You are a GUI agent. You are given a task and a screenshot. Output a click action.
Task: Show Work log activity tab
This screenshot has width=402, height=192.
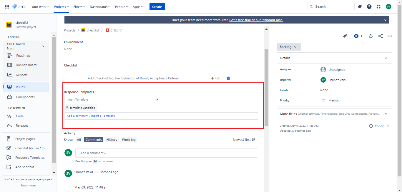click(x=129, y=140)
